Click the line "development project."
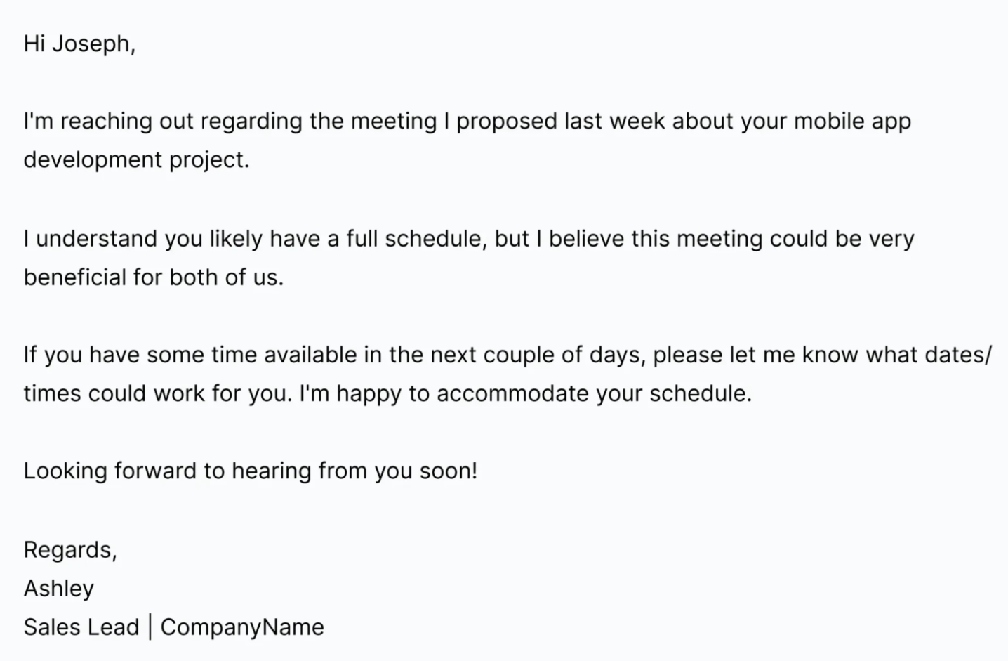This screenshot has height=661, width=1008. click(136, 161)
